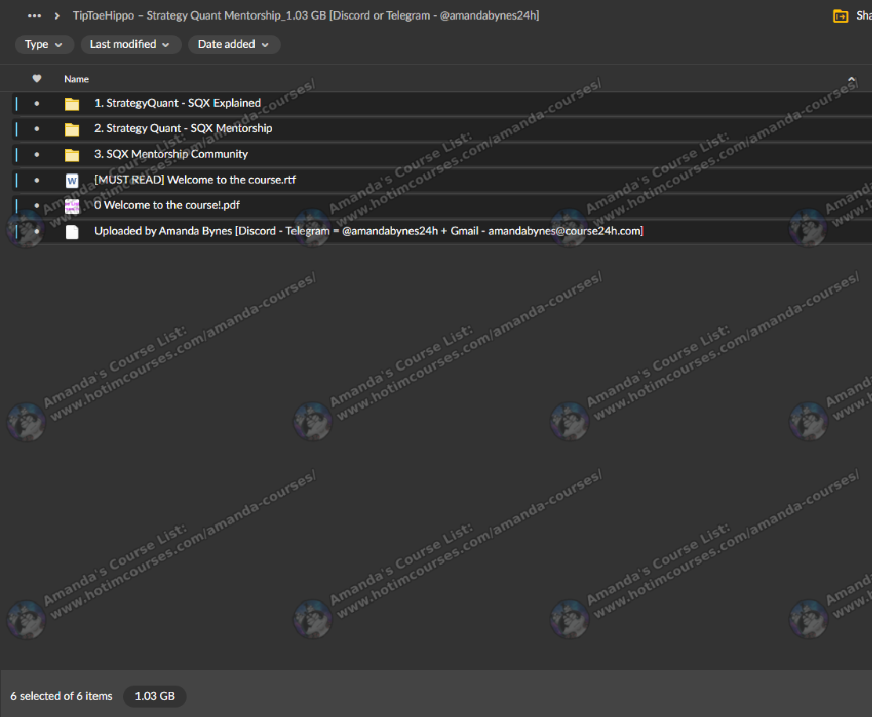This screenshot has width=872, height=717.
Task: Click the Word icon of MUST READ rtf file
Action: 72,180
